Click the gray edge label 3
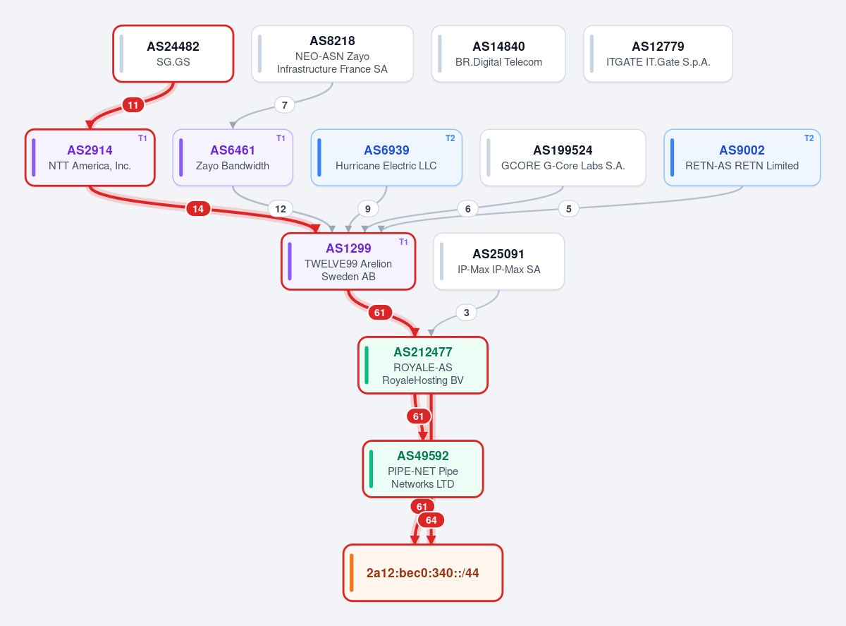846x626 pixels. click(466, 312)
